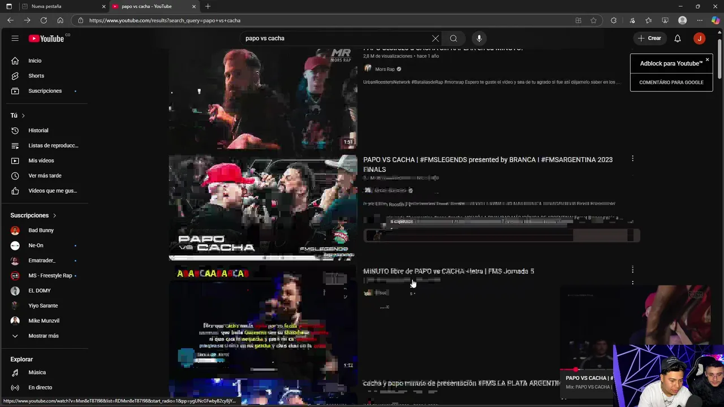The width and height of the screenshot is (724, 407).
Task: Close the papo vs cacha YouTube tab
Action: (194, 6)
